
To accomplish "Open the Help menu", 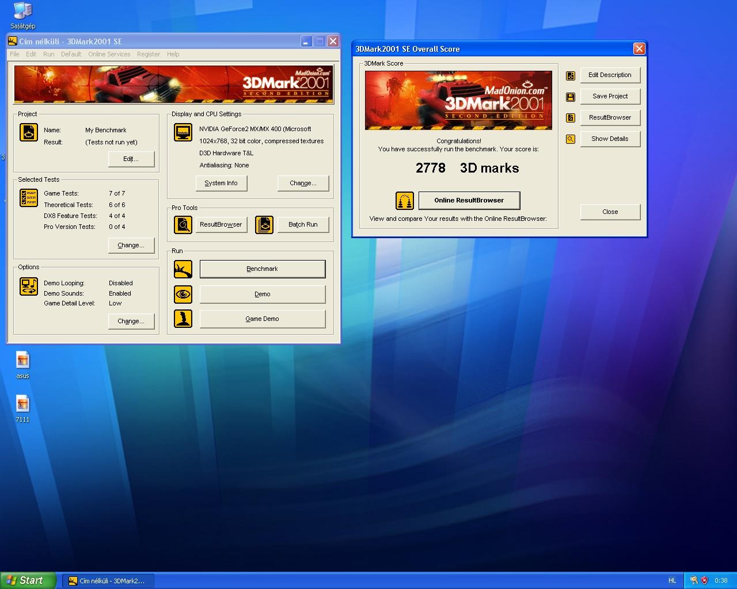I will [173, 54].
